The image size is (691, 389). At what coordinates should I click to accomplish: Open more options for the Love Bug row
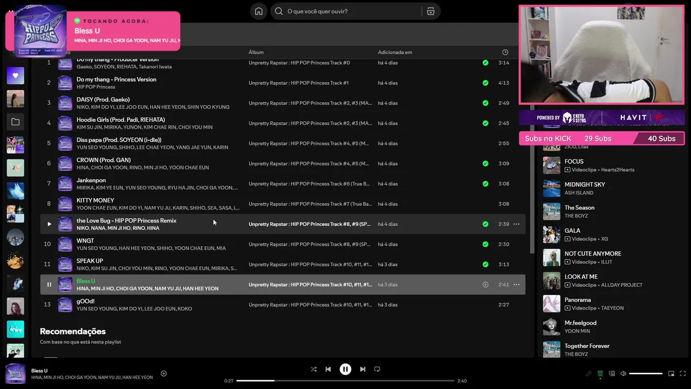[x=516, y=224]
